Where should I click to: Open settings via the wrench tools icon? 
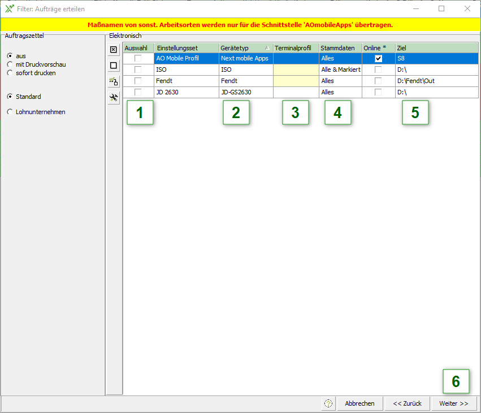point(114,98)
